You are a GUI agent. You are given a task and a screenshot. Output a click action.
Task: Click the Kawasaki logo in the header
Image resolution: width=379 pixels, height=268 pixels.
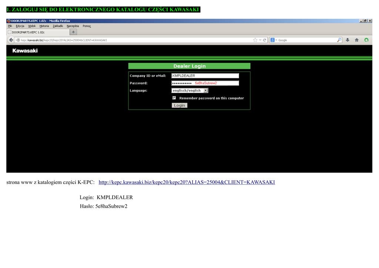pos(25,51)
